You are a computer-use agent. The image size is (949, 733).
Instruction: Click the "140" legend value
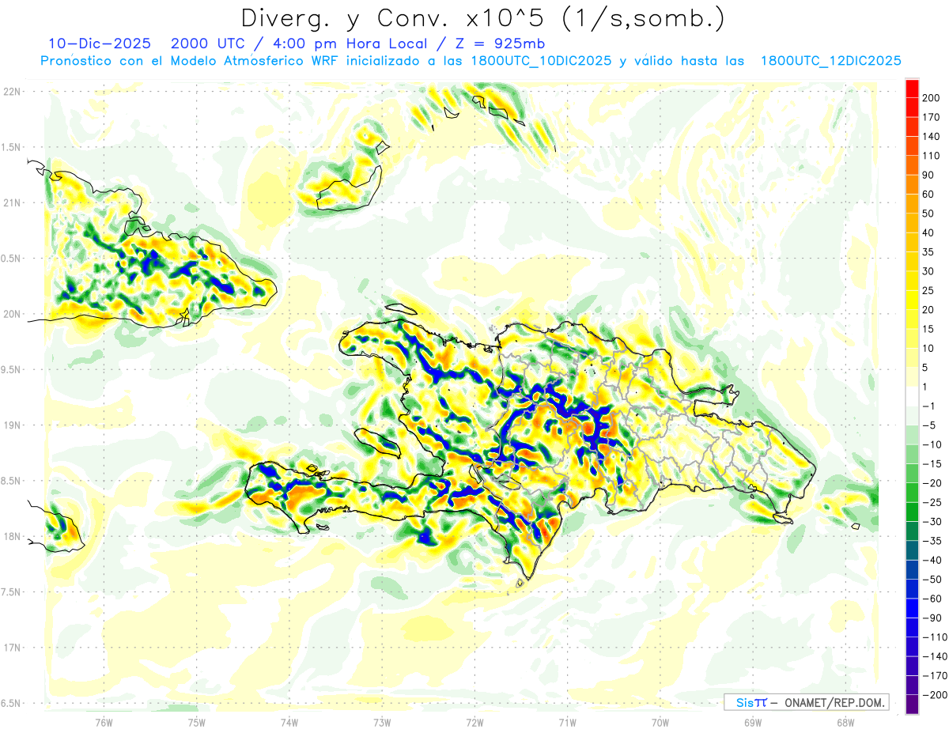pos(931,137)
